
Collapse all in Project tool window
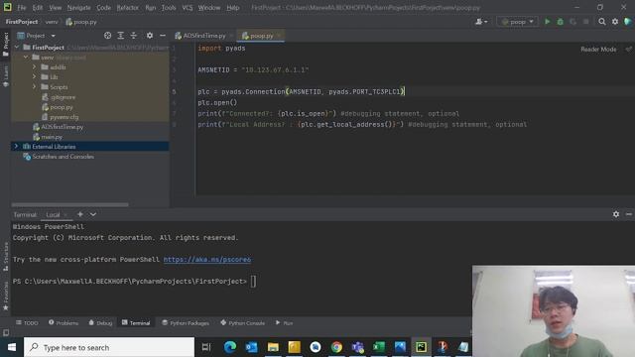(134, 36)
